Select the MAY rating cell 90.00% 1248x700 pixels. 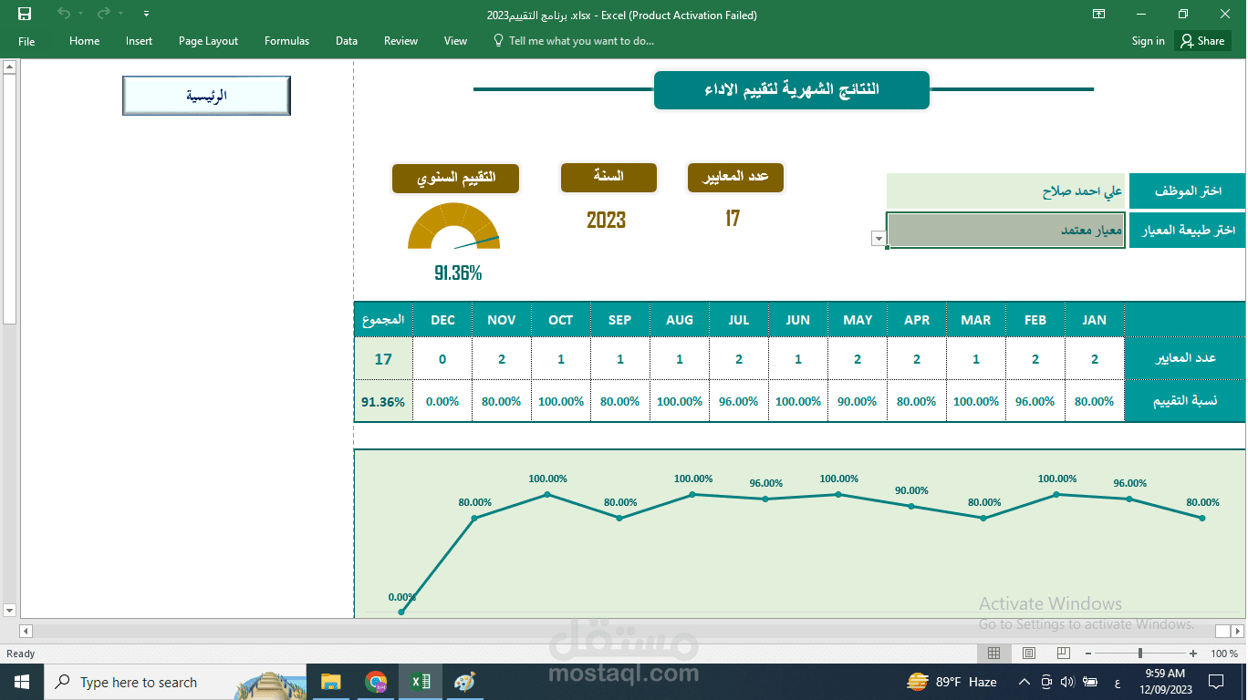pos(858,401)
